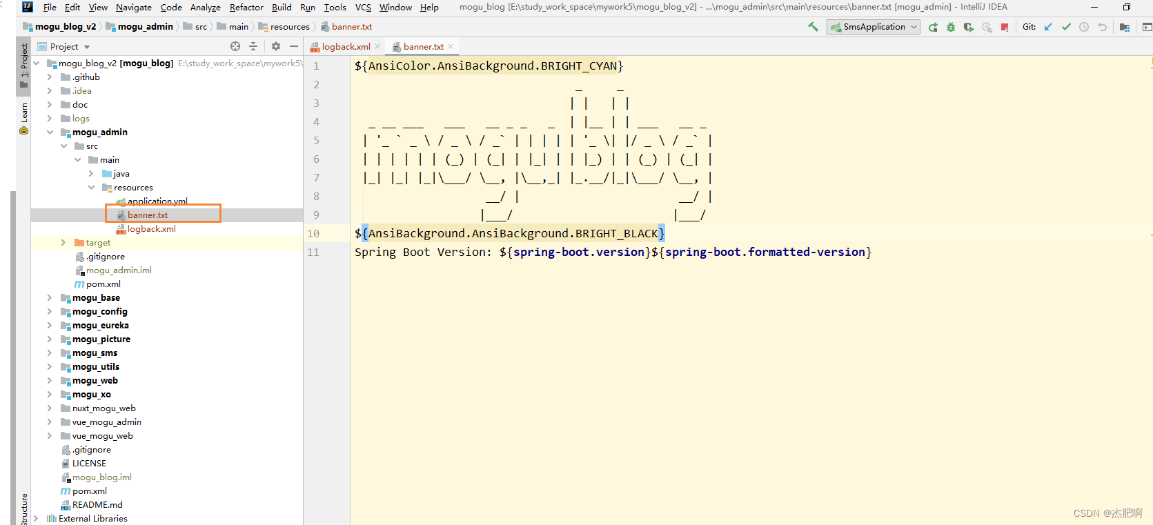Start debugging with the green bug icon

point(951,27)
